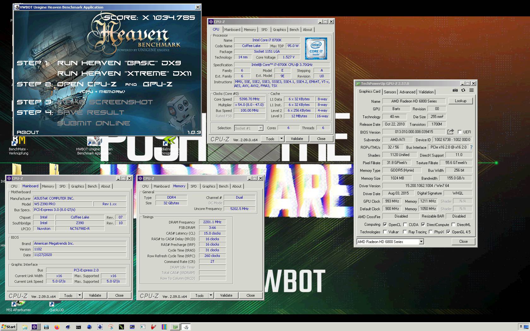Click the CPU-Z purple taskbar icon
Image resolution: width=530 pixels, height=331 pixels.
click(x=35, y=327)
